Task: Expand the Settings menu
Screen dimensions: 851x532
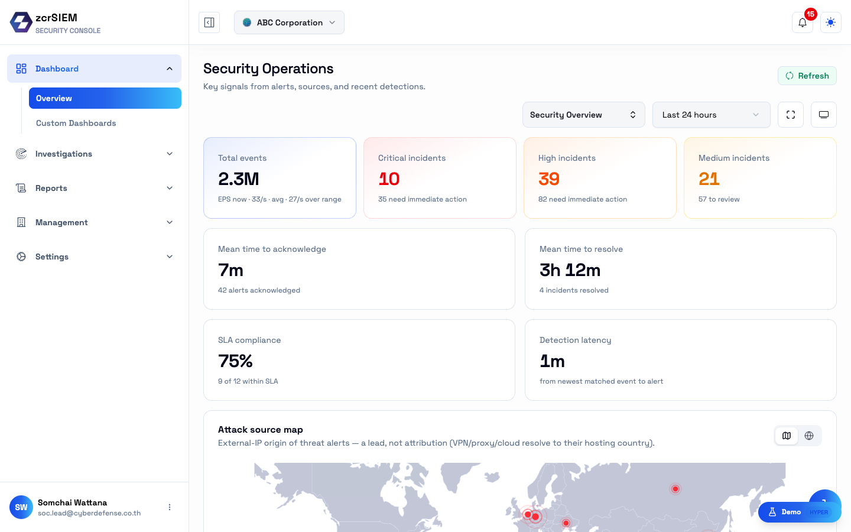Action: [x=95, y=257]
